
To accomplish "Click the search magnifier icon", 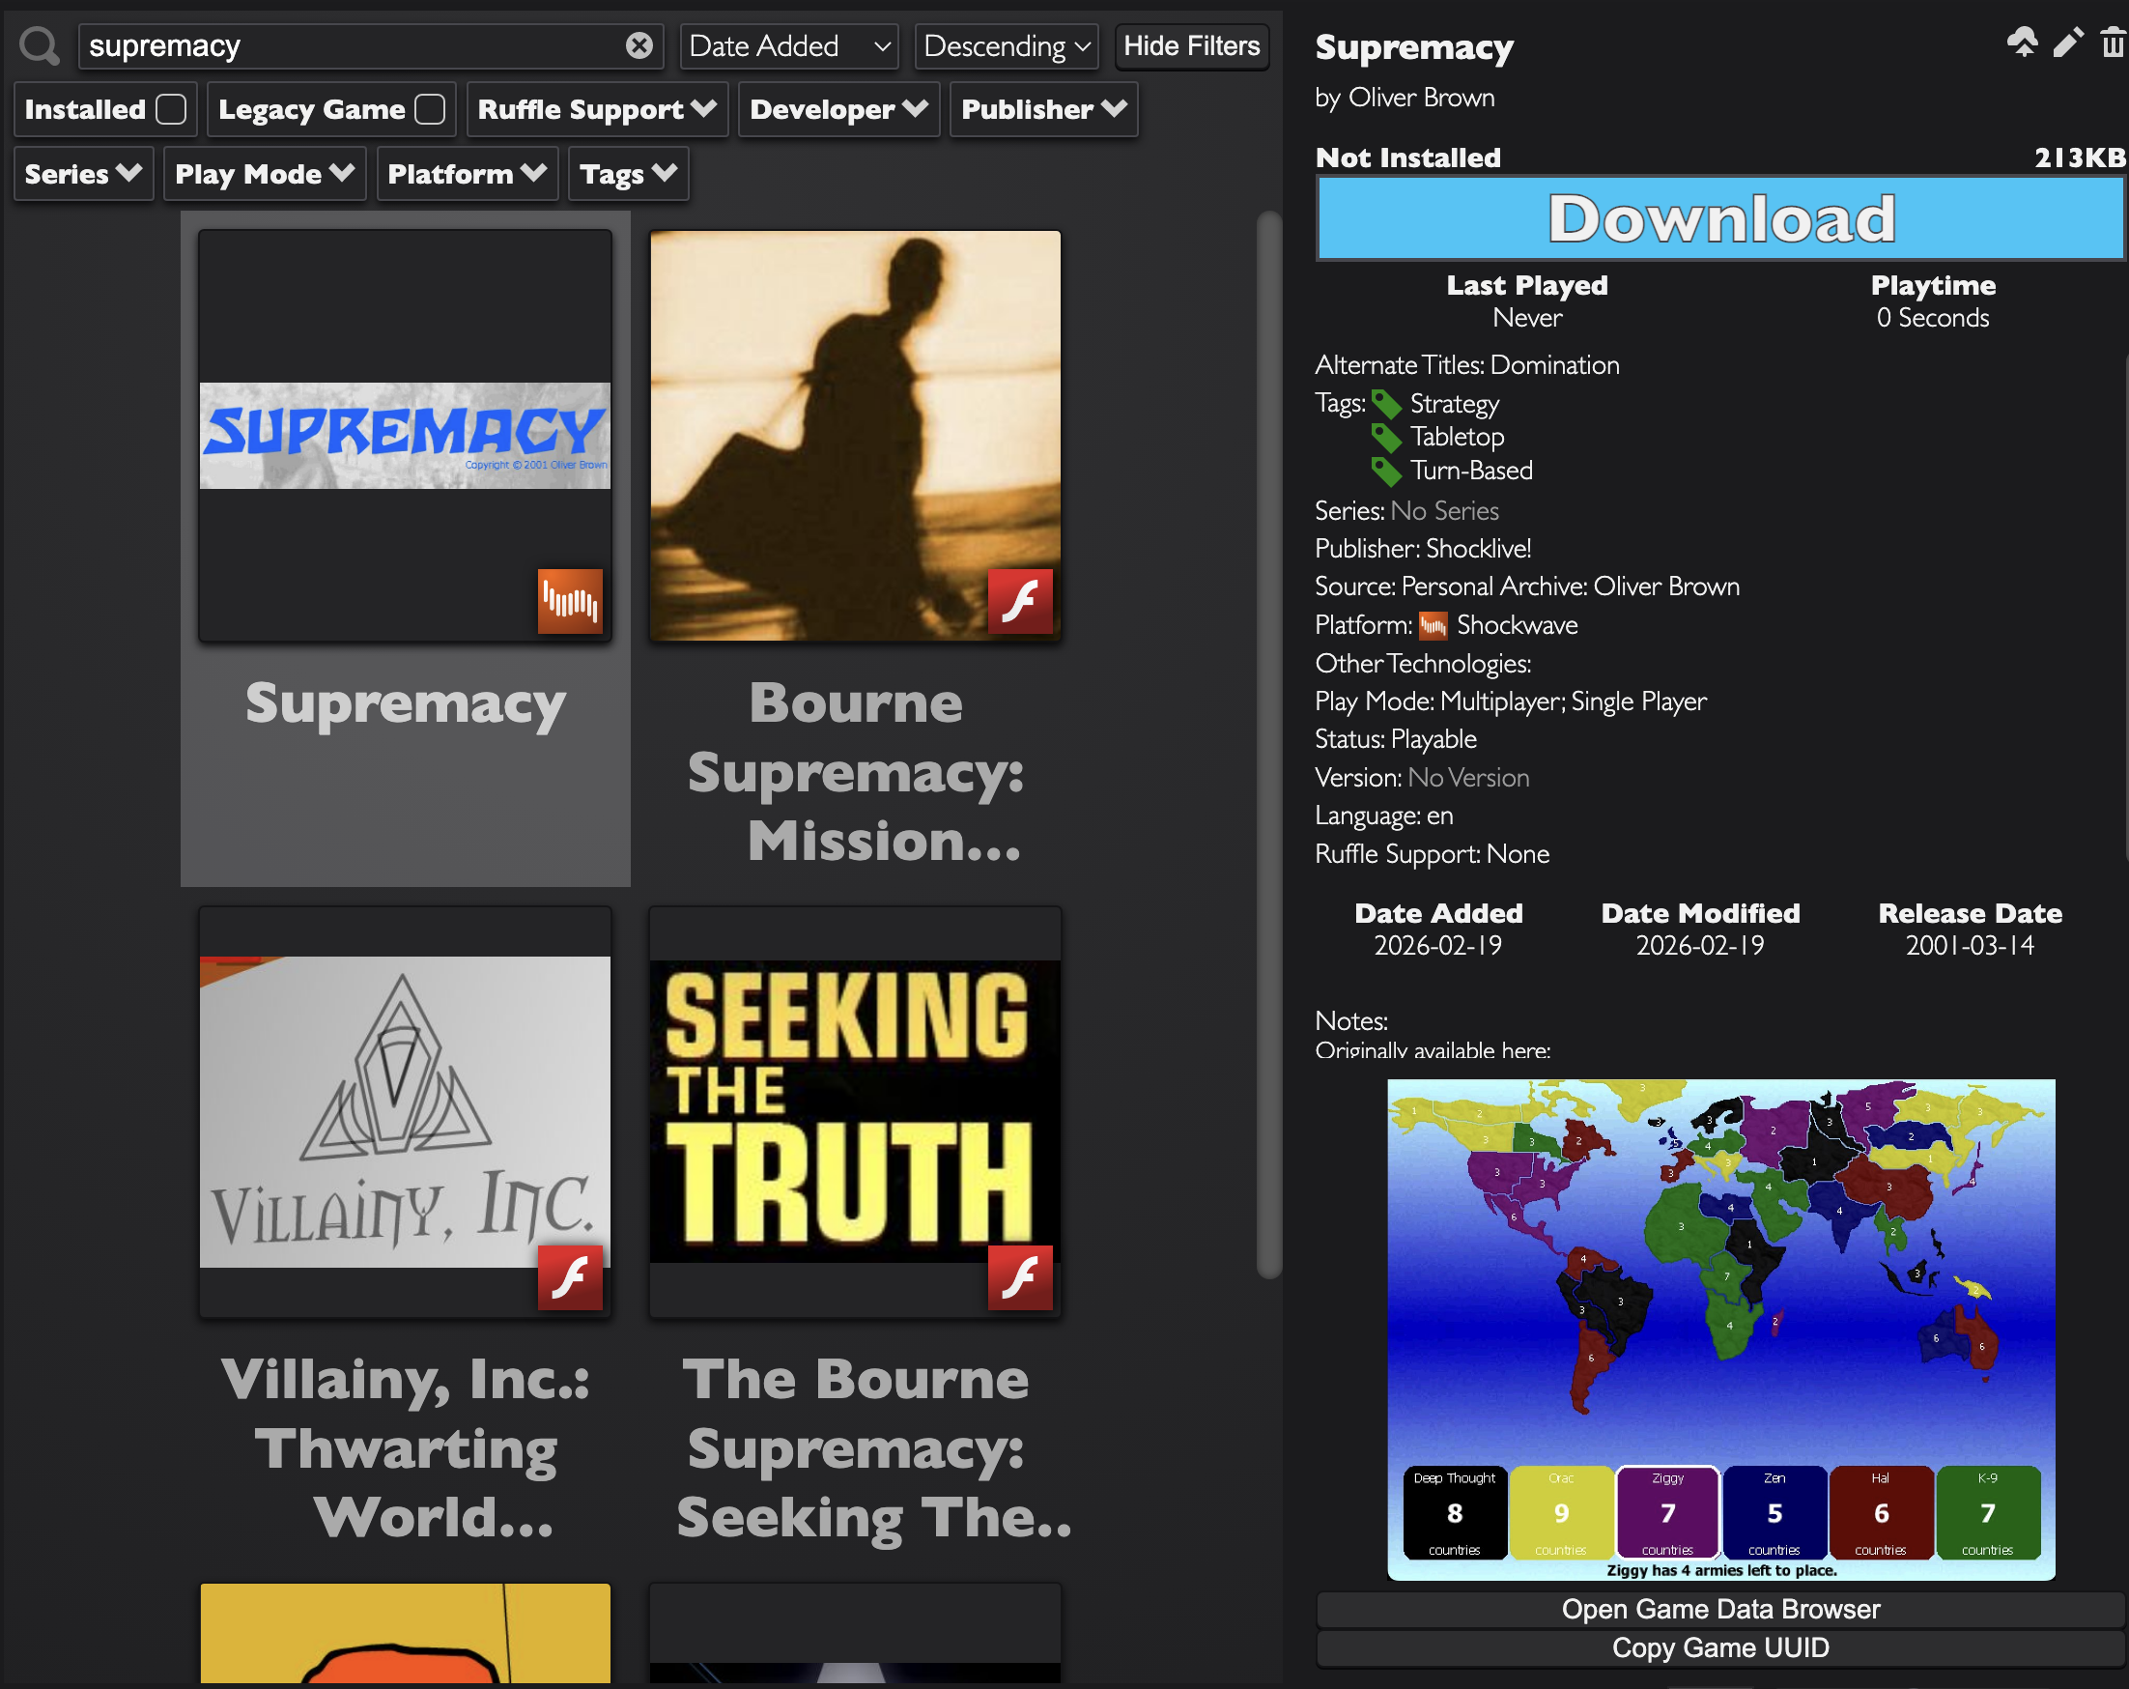I will click(40, 45).
